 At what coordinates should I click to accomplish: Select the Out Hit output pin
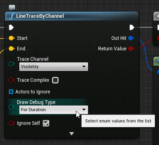click(131, 38)
